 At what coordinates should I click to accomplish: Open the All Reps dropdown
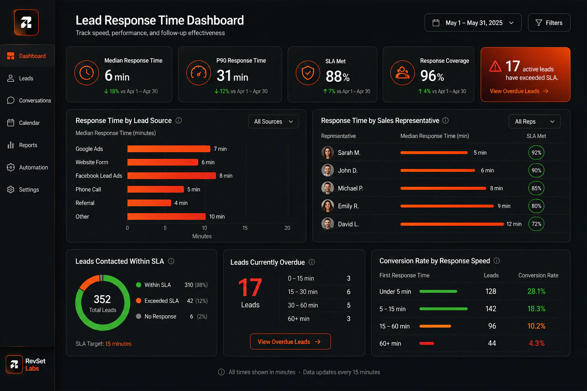[x=535, y=121]
